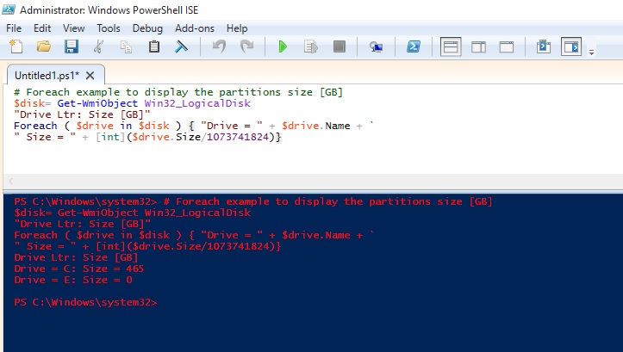Open the Tools menu
The image size is (623, 352).
point(109,28)
